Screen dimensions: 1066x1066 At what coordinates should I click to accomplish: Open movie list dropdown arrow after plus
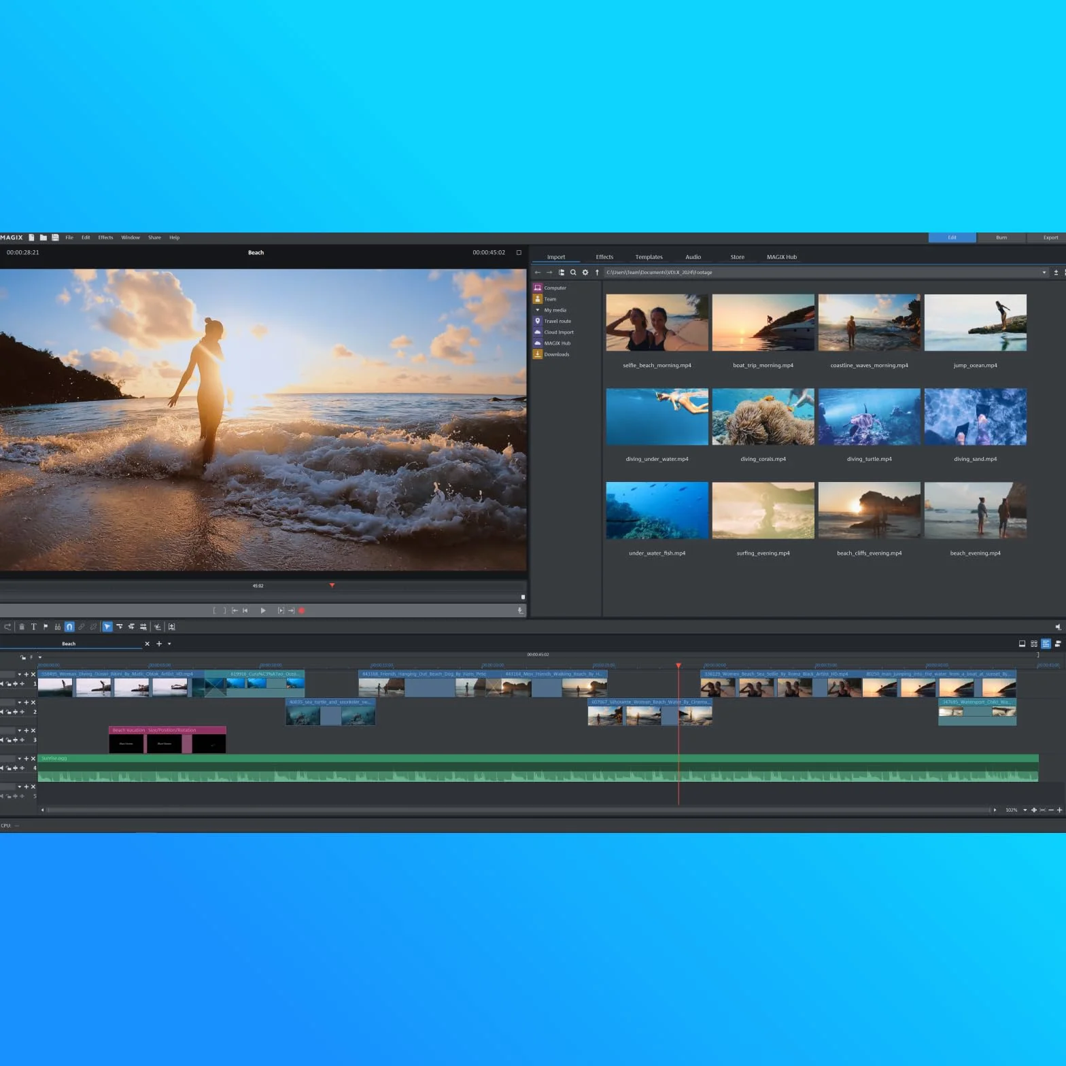click(169, 644)
